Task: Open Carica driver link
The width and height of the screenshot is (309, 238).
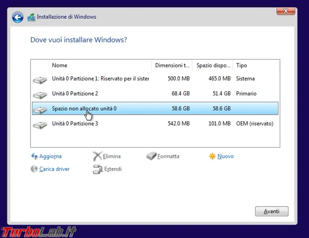Action: [54, 169]
